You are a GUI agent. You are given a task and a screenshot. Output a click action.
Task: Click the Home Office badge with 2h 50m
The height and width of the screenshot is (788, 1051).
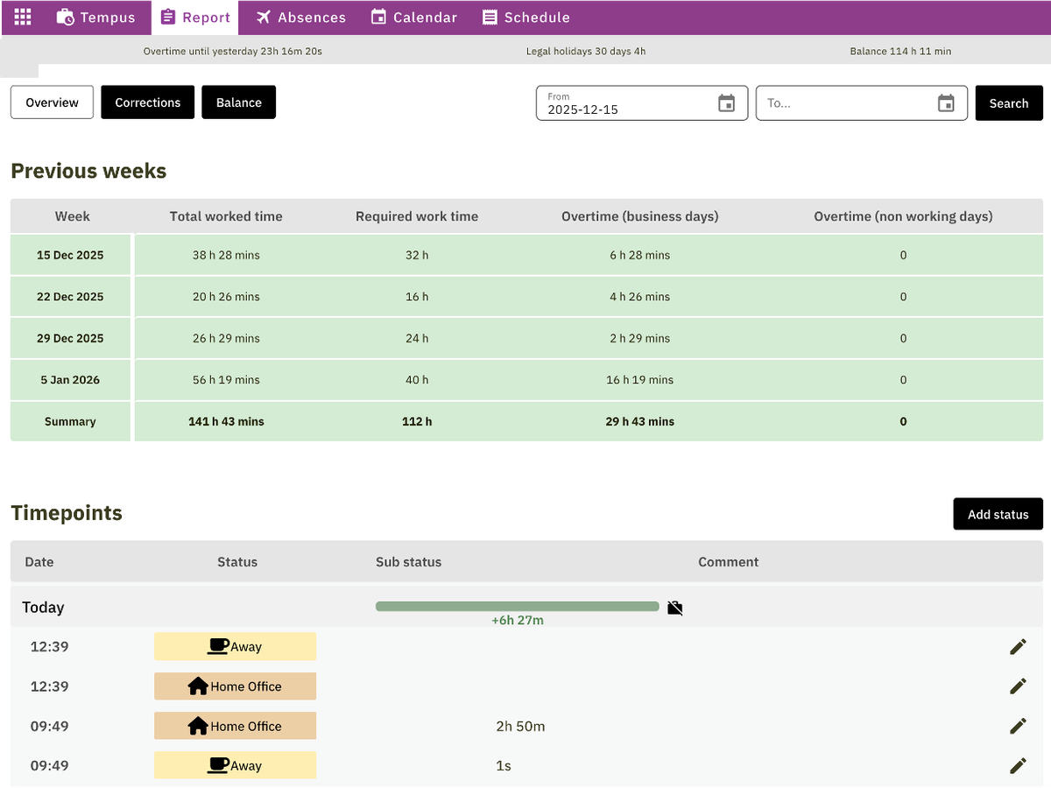[235, 726]
